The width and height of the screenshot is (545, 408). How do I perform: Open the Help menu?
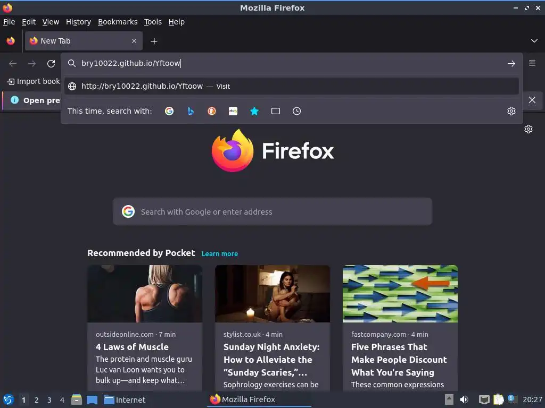tap(177, 22)
